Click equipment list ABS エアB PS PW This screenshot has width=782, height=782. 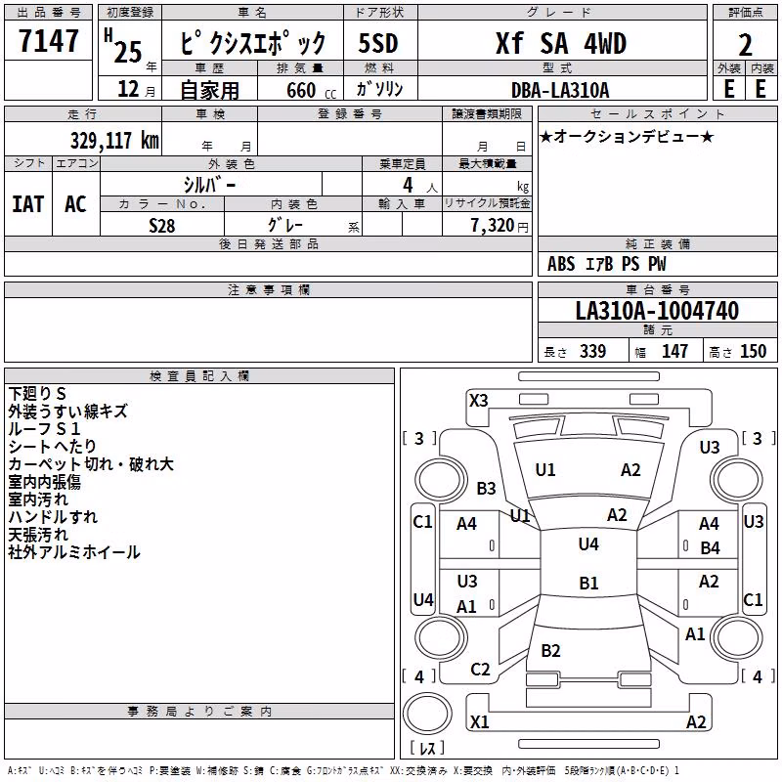point(606,264)
